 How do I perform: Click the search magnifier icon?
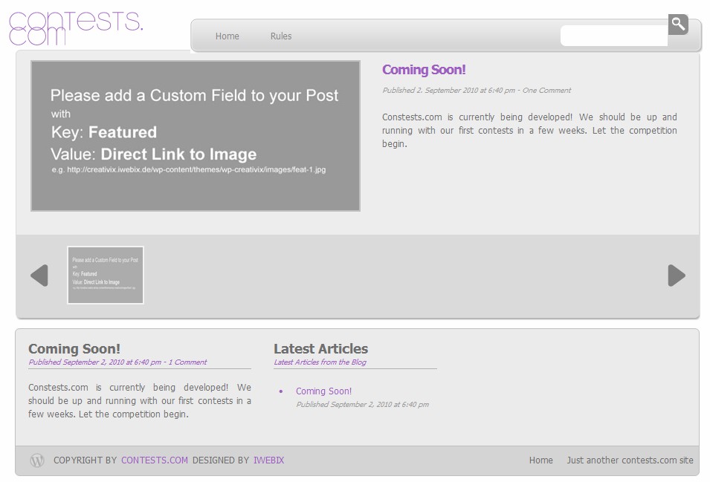[x=678, y=24]
